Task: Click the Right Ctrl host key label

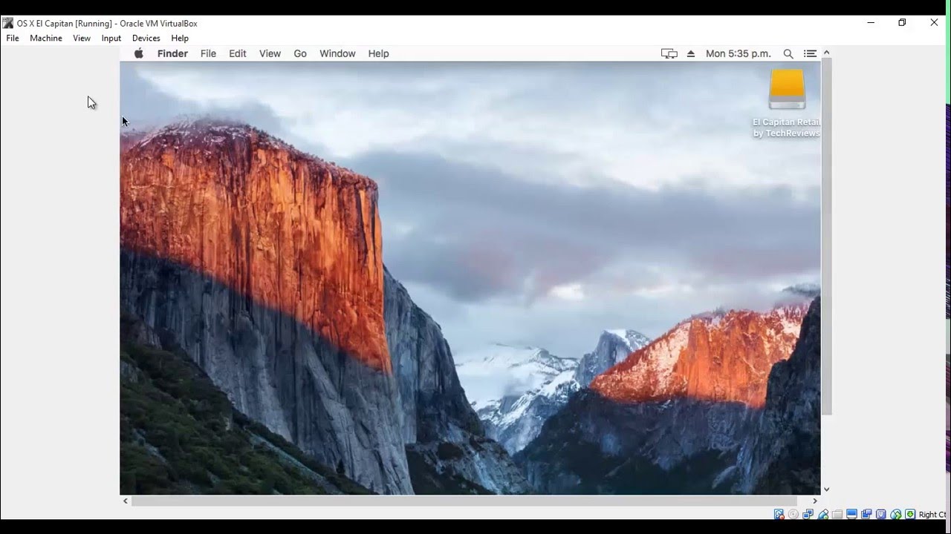Action: click(932, 515)
